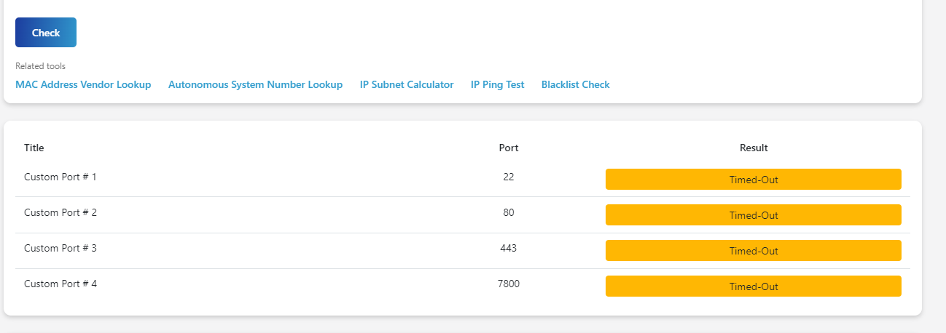Image resolution: width=946 pixels, height=333 pixels.
Task: Select the Custom Port # 4 row title
Action: click(60, 284)
